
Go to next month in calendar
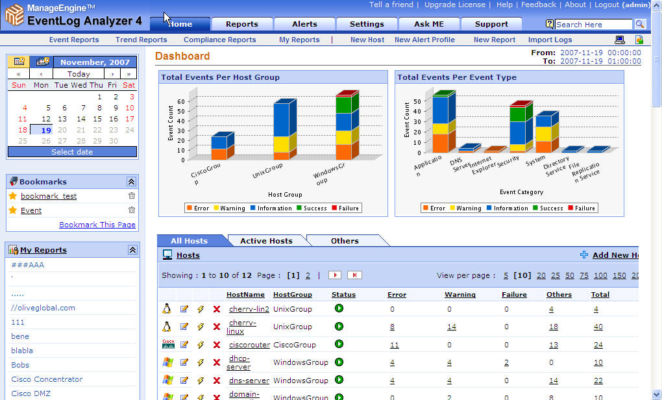[112, 74]
